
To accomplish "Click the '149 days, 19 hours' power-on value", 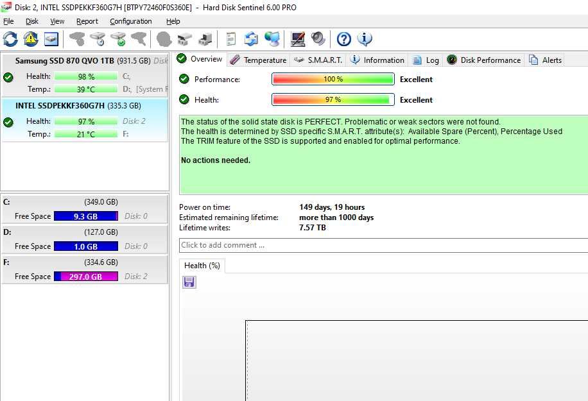I will pos(332,207).
